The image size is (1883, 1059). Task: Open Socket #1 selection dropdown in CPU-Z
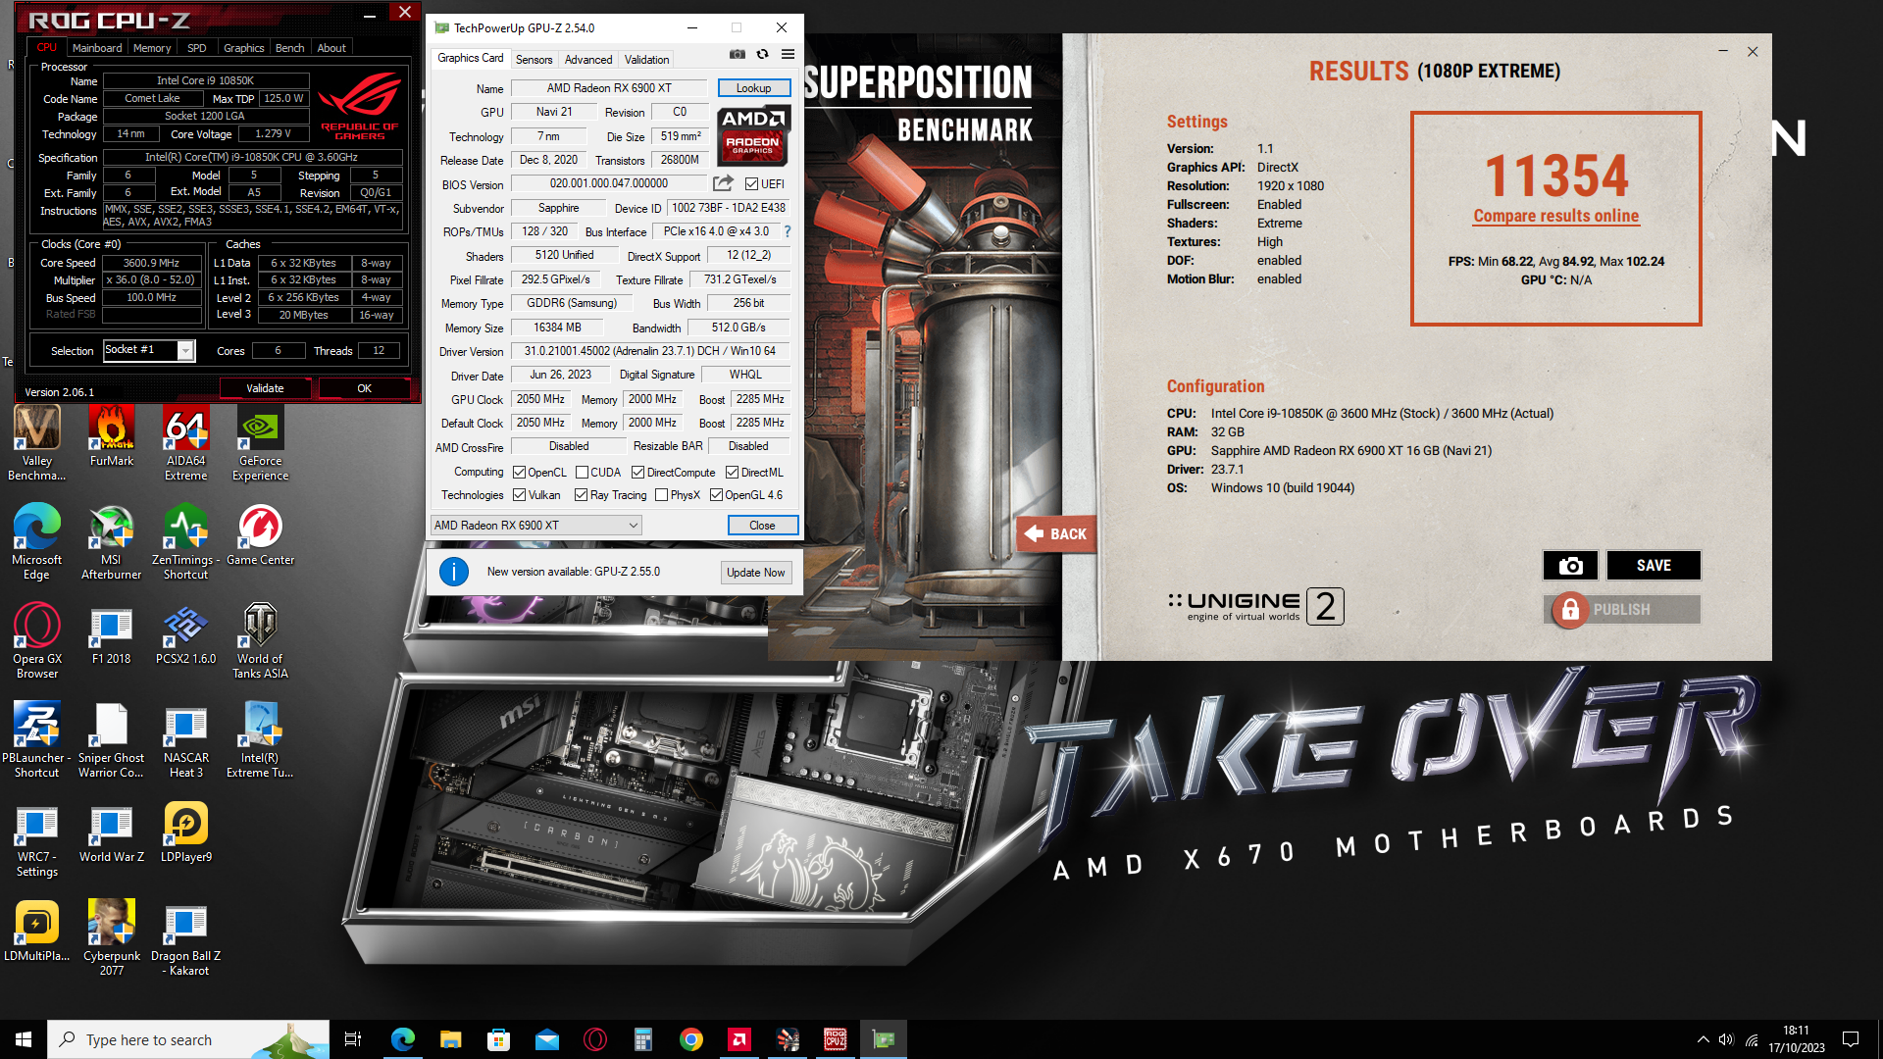(149, 350)
